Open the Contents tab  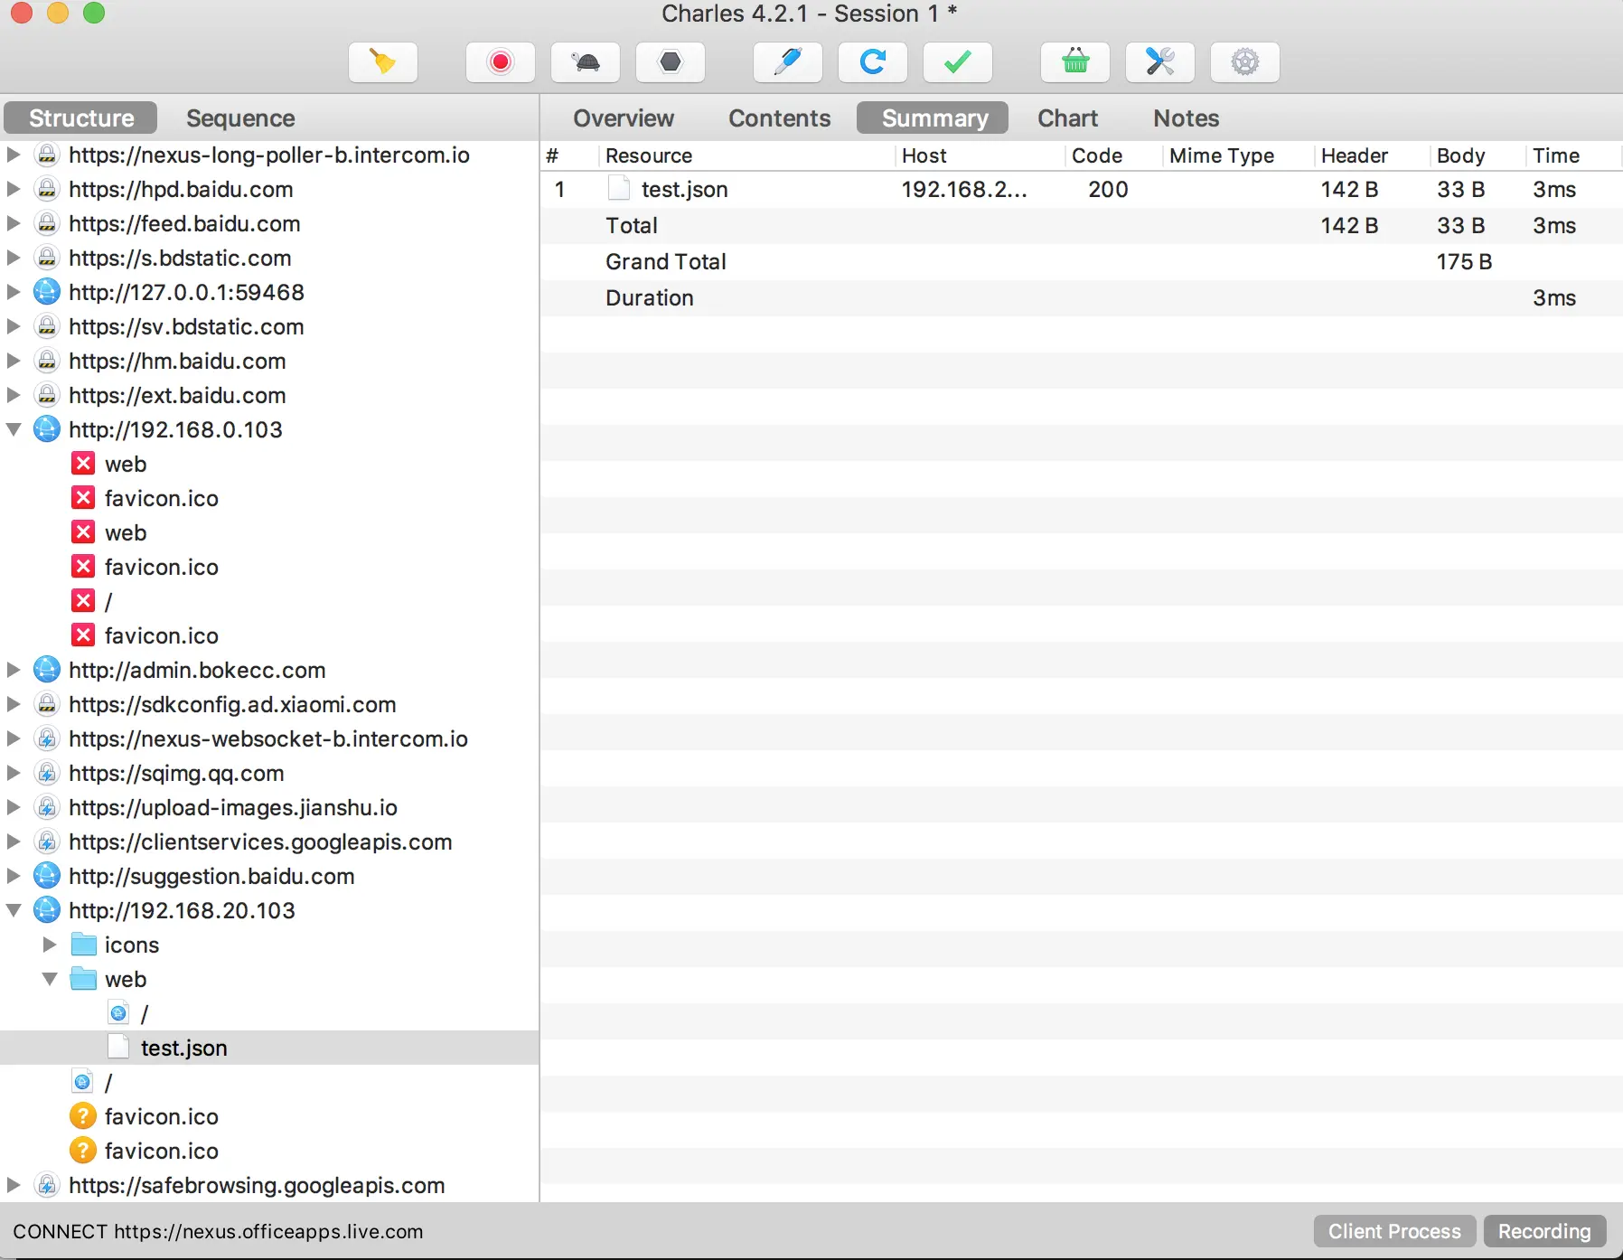click(x=780, y=118)
